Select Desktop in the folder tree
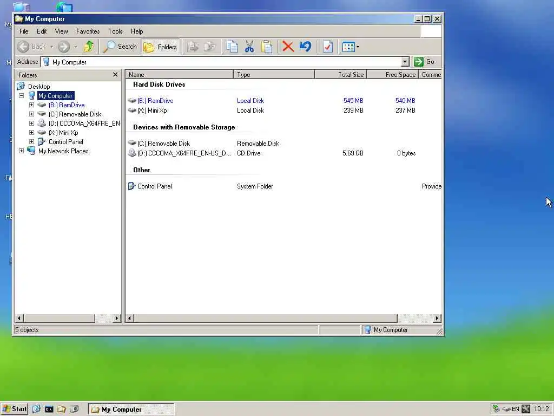The width and height of the screenshot is (554, 416). 39,87
